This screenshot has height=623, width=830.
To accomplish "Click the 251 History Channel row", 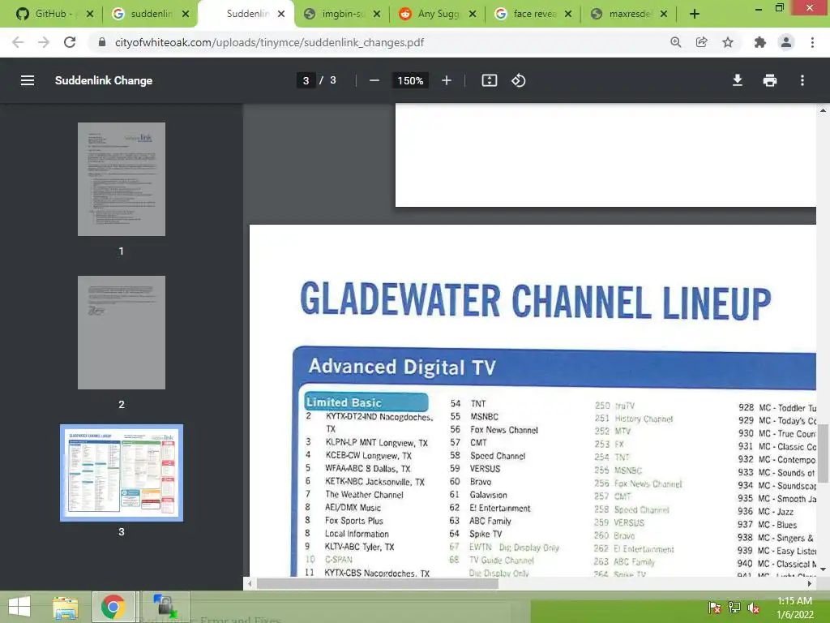I will point(634,419).
